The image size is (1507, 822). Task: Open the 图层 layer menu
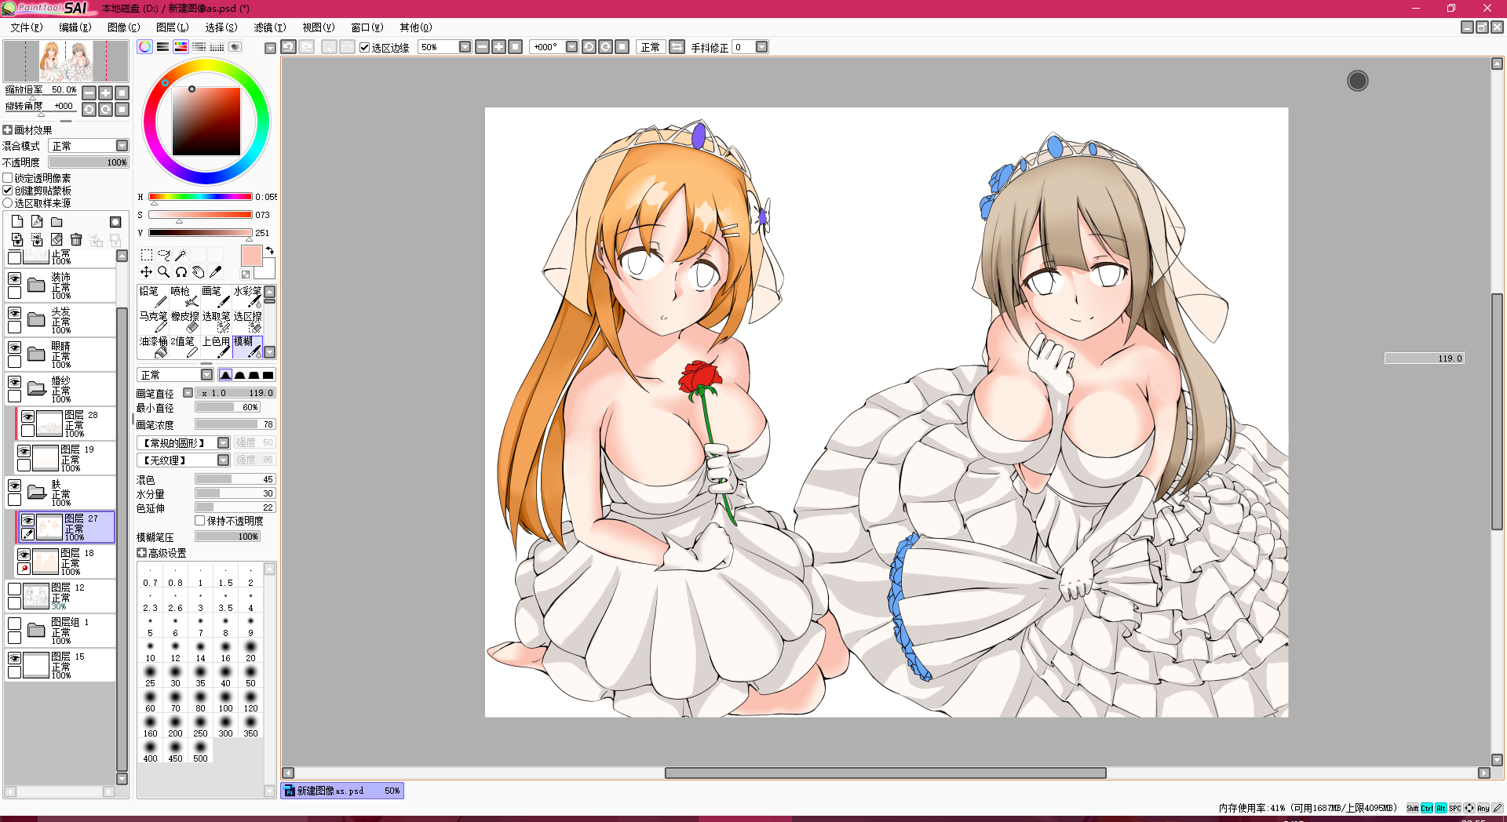pyautogui.click(x=173, y=27)
